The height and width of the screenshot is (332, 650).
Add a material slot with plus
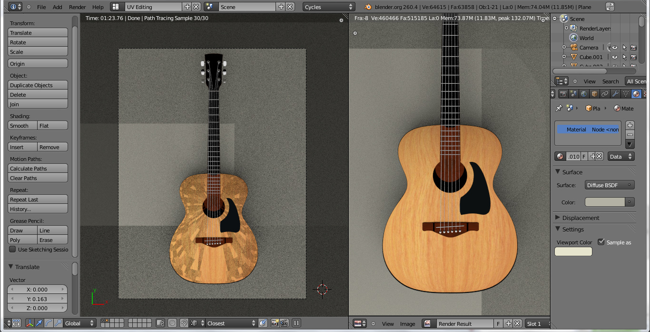pos(630,125)
